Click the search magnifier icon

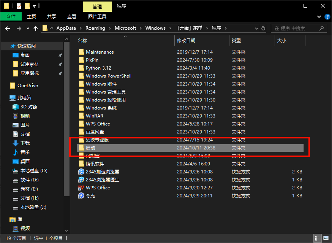(x=321, y=28)
